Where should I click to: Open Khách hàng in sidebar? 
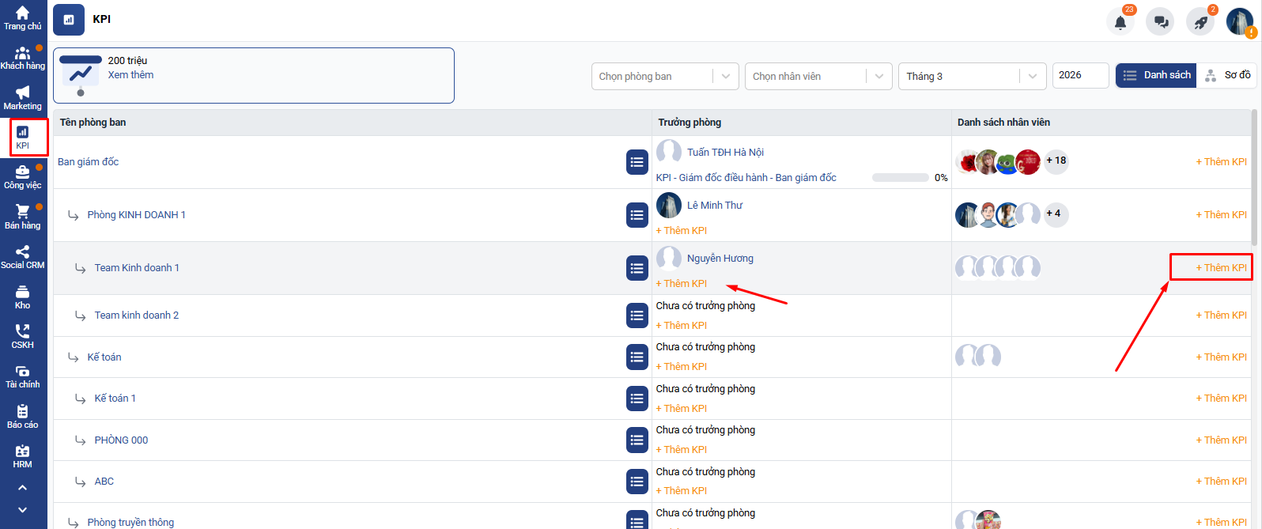22,59
